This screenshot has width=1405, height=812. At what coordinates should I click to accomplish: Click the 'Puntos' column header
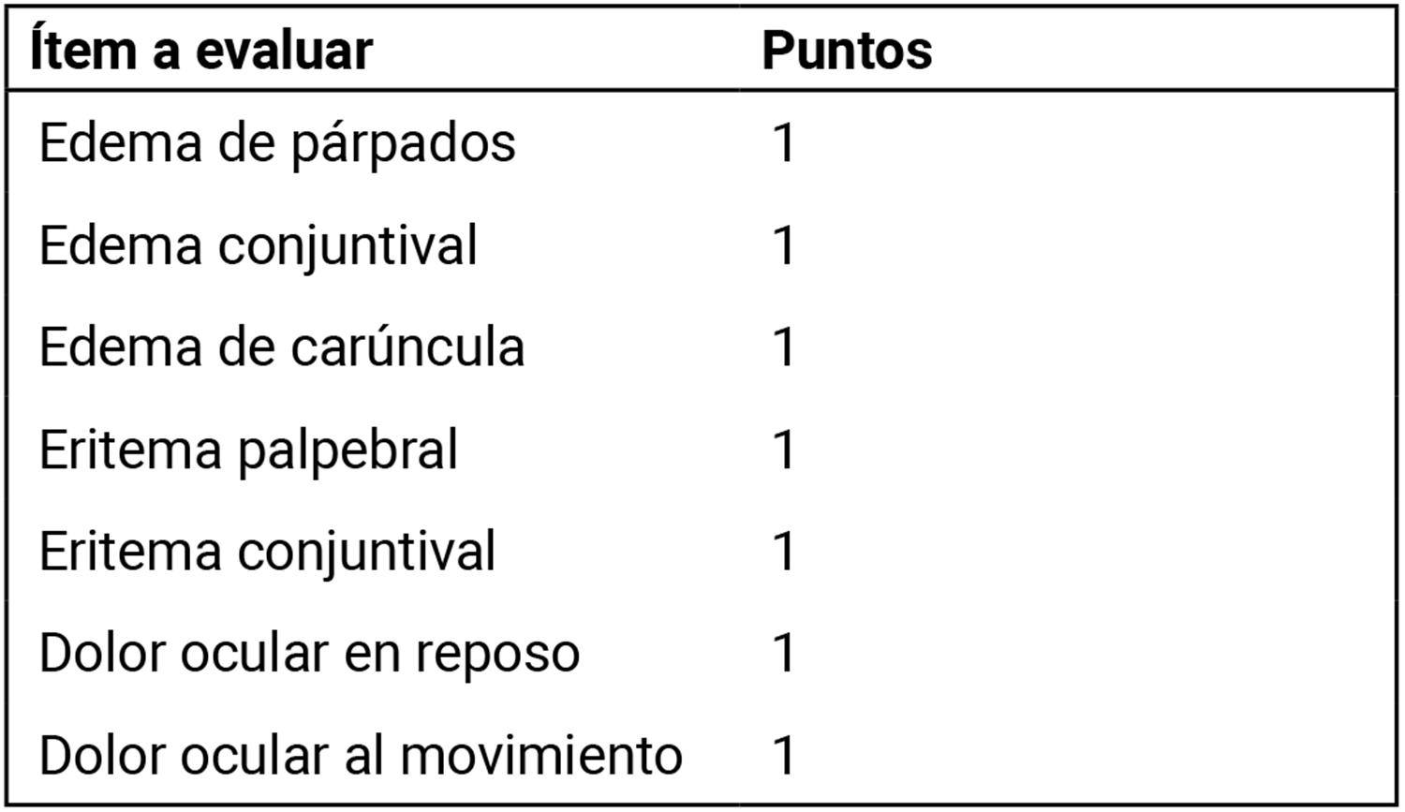tap(847, 50)
